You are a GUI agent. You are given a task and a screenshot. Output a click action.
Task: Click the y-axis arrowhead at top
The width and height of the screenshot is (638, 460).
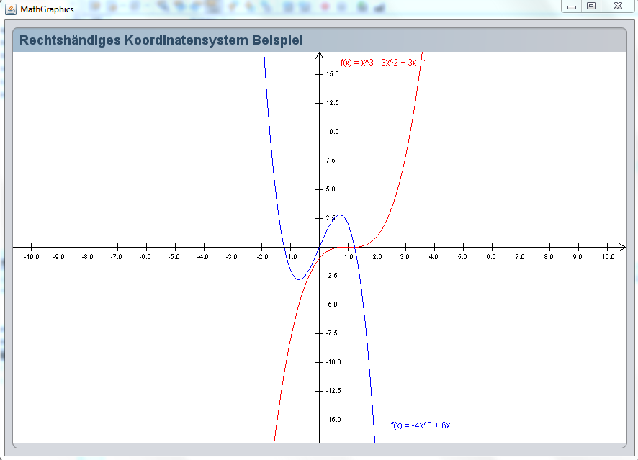(319, 55)
